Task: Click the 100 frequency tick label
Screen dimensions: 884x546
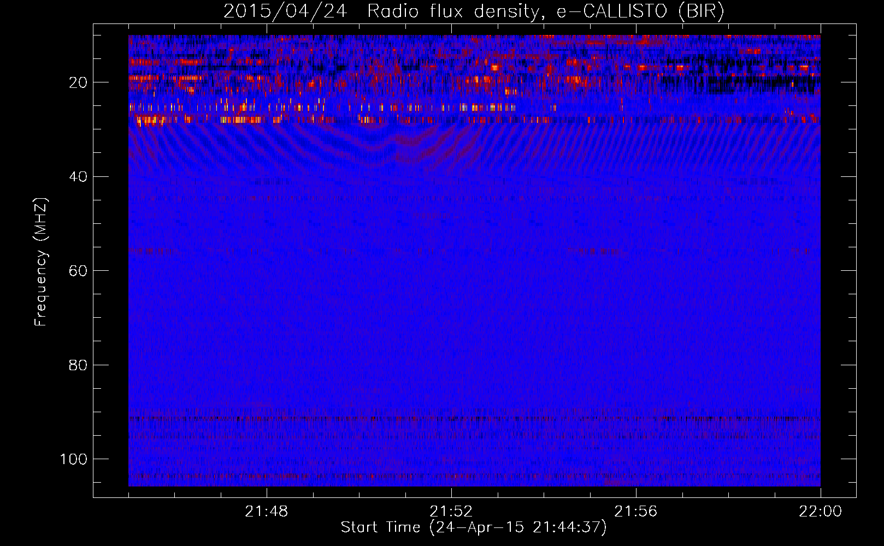Action: coord(74,459)
